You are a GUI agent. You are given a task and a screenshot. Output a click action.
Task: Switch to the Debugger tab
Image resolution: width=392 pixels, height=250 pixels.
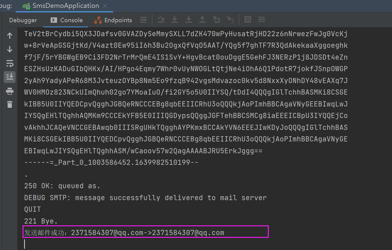23,20
